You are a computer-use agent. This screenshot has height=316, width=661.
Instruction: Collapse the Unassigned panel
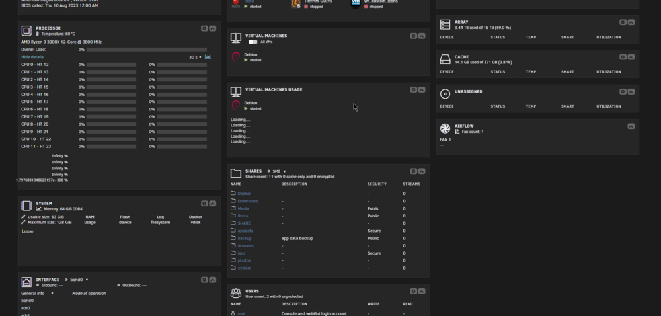click(x=631, y=91)
